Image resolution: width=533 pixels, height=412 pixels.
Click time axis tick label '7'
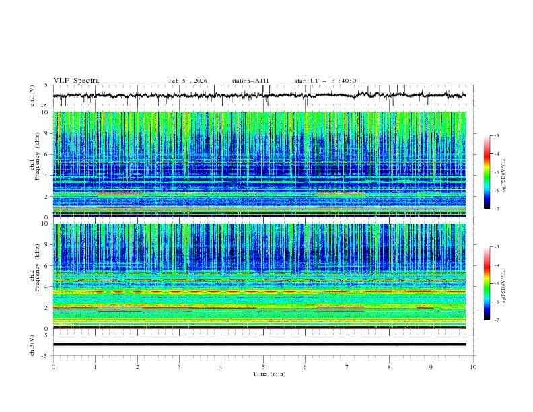(x=347, y=367)
